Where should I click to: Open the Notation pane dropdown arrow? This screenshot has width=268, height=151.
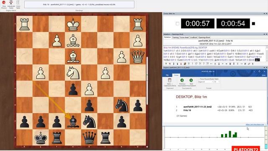coord(264,34)
